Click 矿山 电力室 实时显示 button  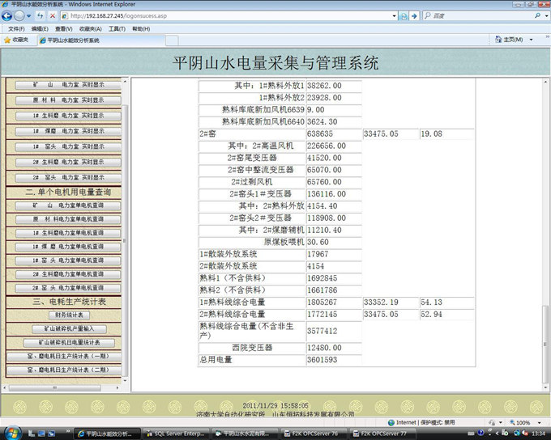[67, 85]
